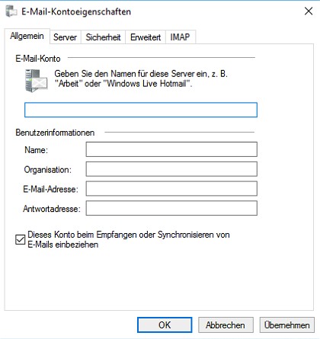Image resolution: width=320 pixels, height=339 pixels.
Task: Click the Organisation text box
Action: [x=171, y=169]
